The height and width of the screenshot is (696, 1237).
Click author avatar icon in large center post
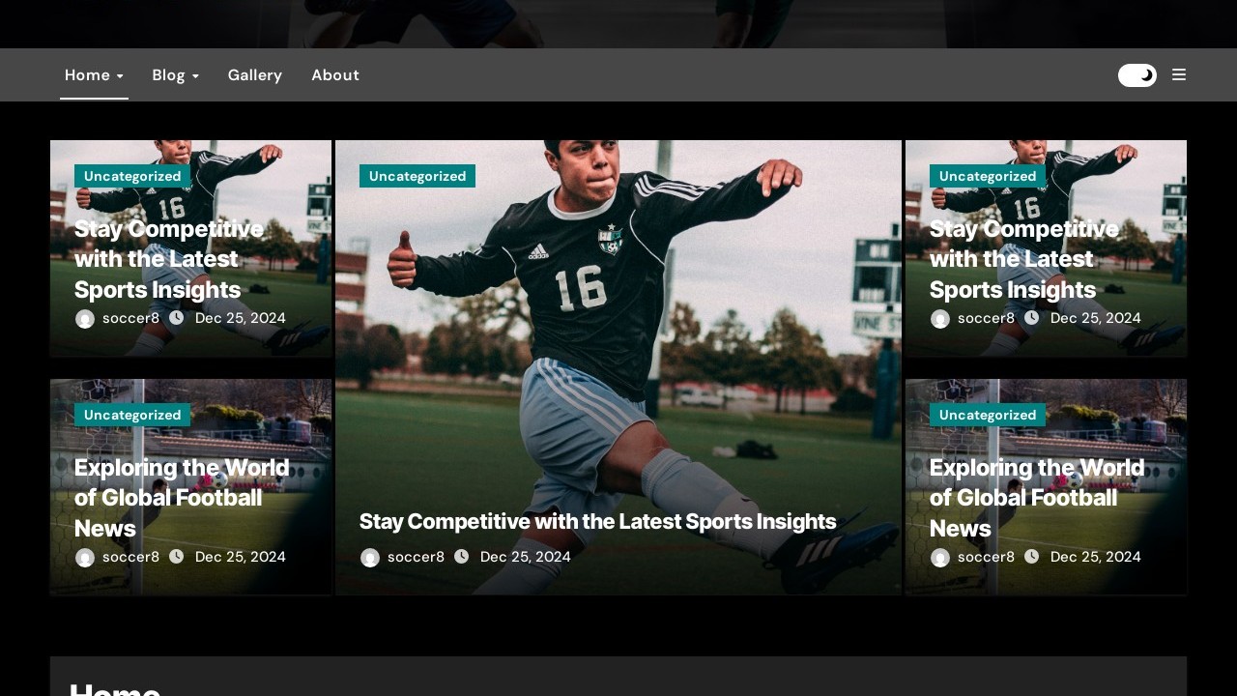point(370,558)
